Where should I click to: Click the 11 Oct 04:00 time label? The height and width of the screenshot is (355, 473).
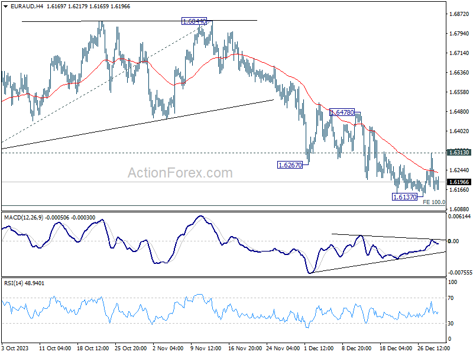coord(55,348)
